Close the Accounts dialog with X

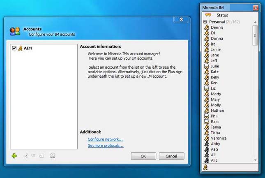coord(181,19)
